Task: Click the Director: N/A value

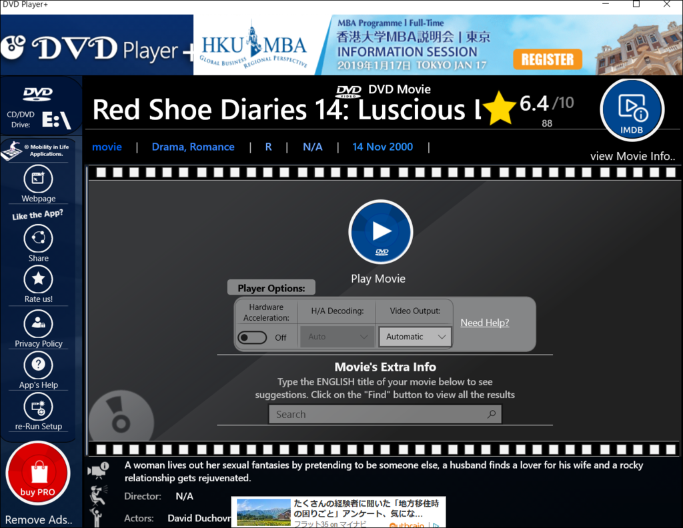Action: 184,496
